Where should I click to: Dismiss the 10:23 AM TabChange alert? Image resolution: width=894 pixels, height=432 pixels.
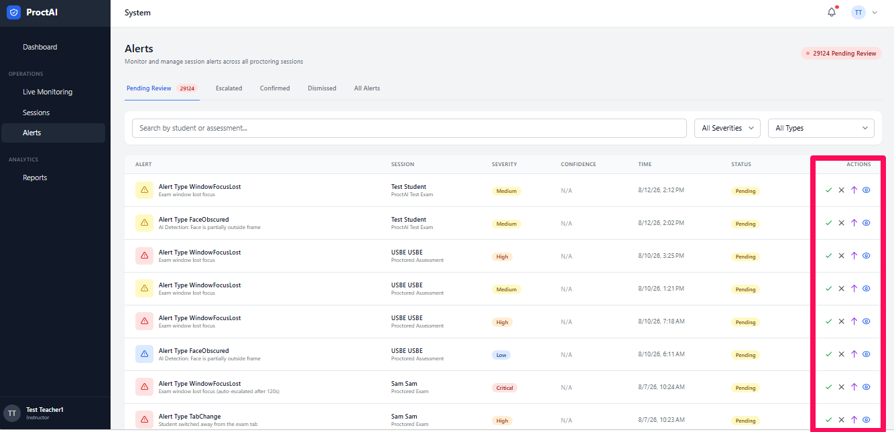click(x=841, y=420)
